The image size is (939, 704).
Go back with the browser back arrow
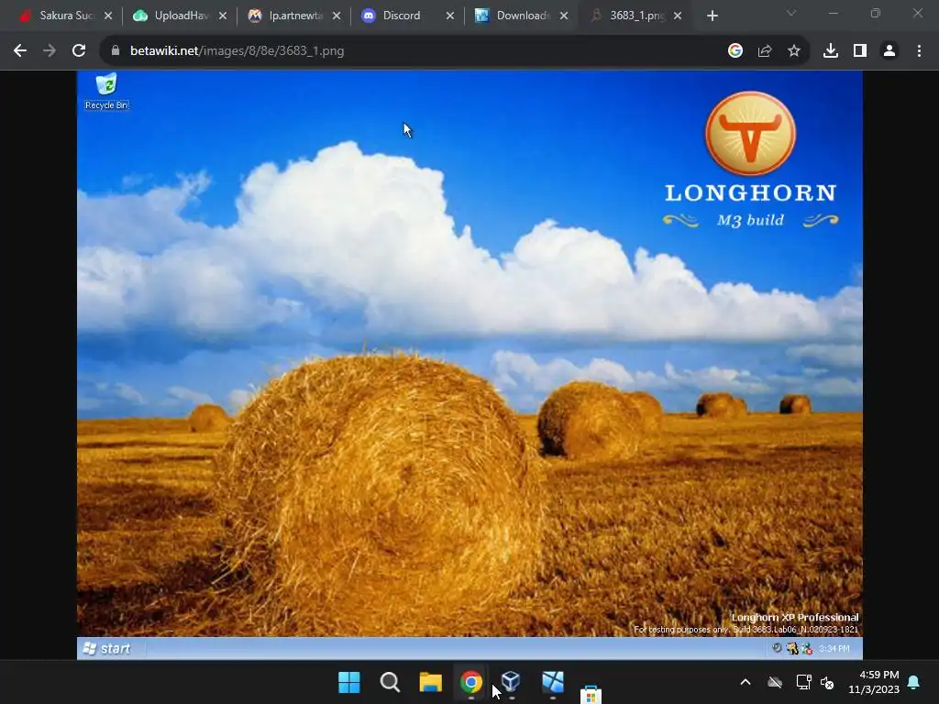click(x=20, y=51)
